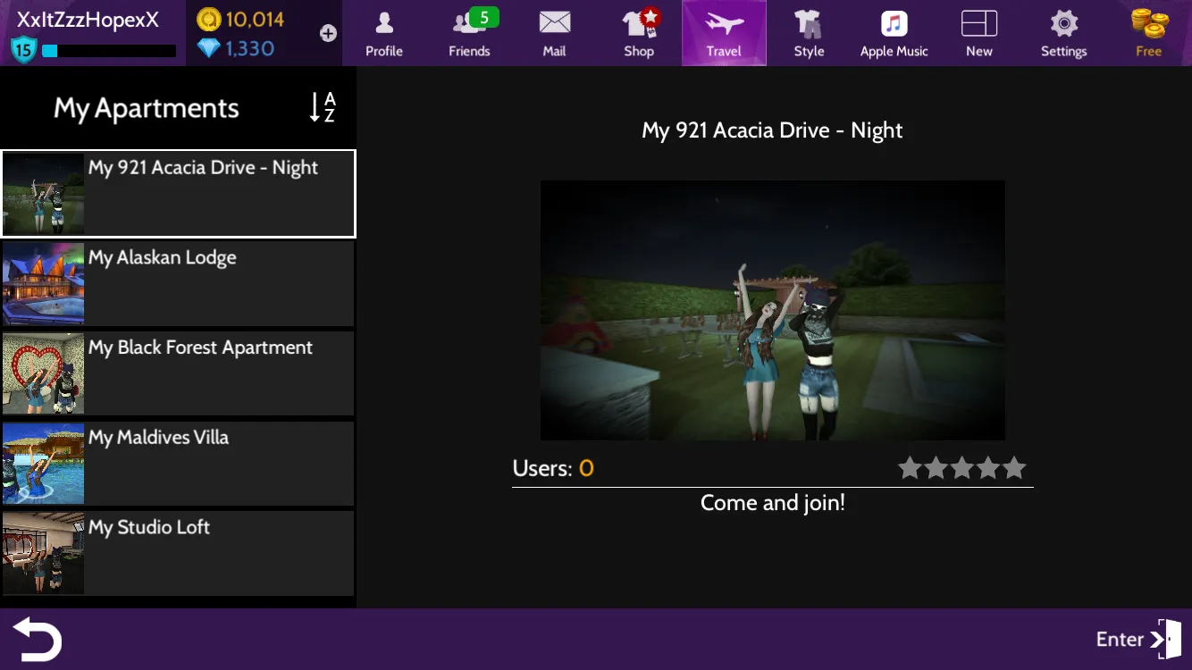Launch Apple Music
The width and height of the screenshot is (1192, 670).
[894, 33]
